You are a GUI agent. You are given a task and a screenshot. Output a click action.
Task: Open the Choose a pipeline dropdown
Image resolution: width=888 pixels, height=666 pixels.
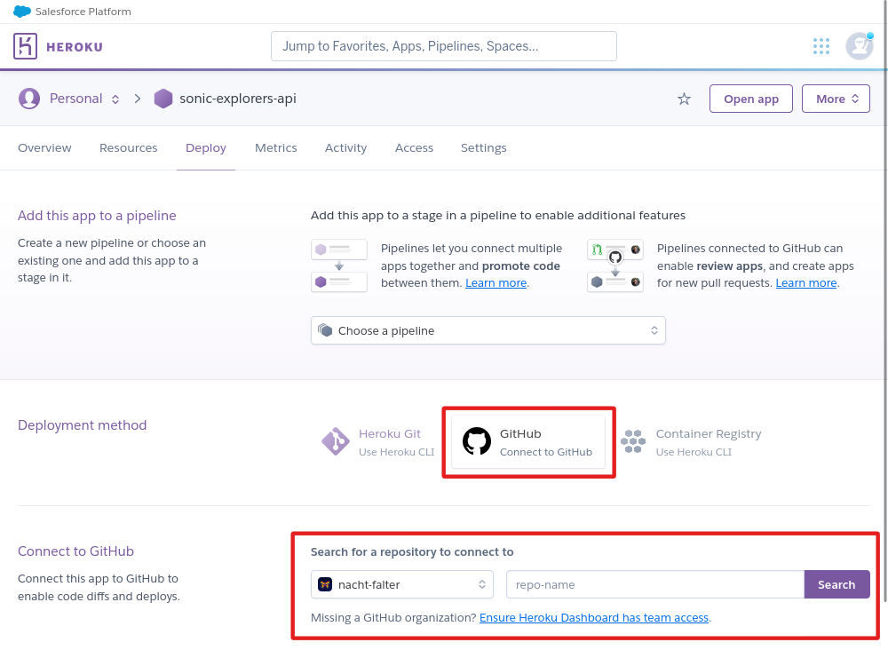[x=488, y=330]
